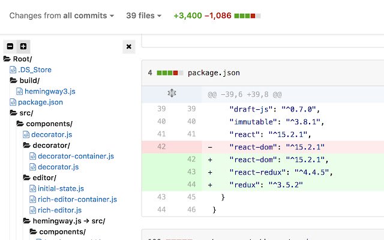
Task: Click the editor/ open-folder icon
Action: [27, 178]
